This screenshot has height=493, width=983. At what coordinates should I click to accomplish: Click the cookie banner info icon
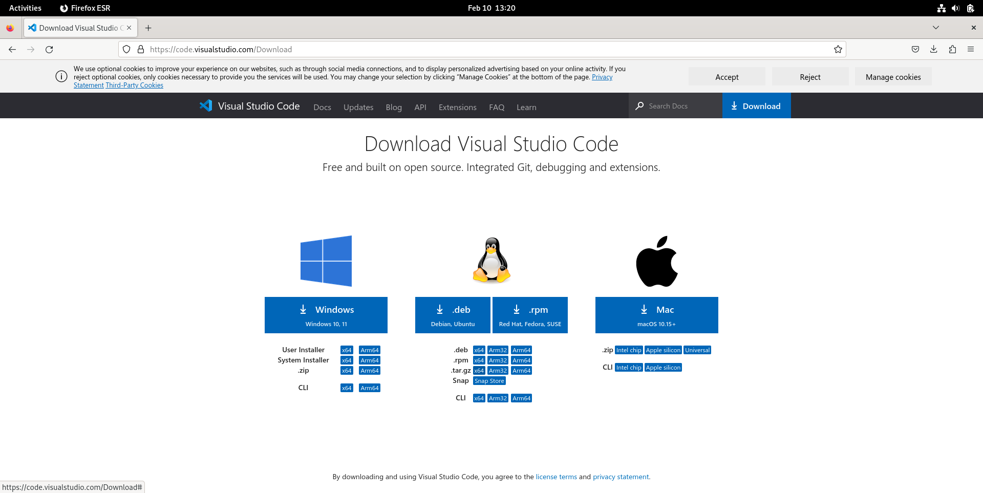tap(61, 76)
